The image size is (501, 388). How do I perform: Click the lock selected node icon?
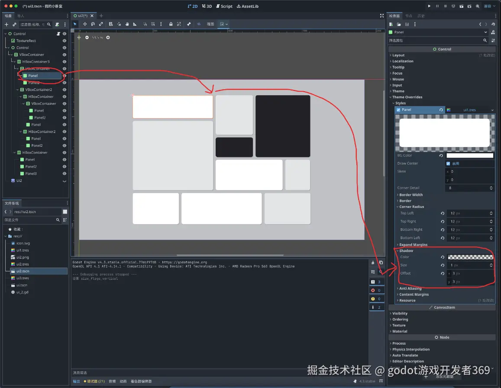click(171, 24)
